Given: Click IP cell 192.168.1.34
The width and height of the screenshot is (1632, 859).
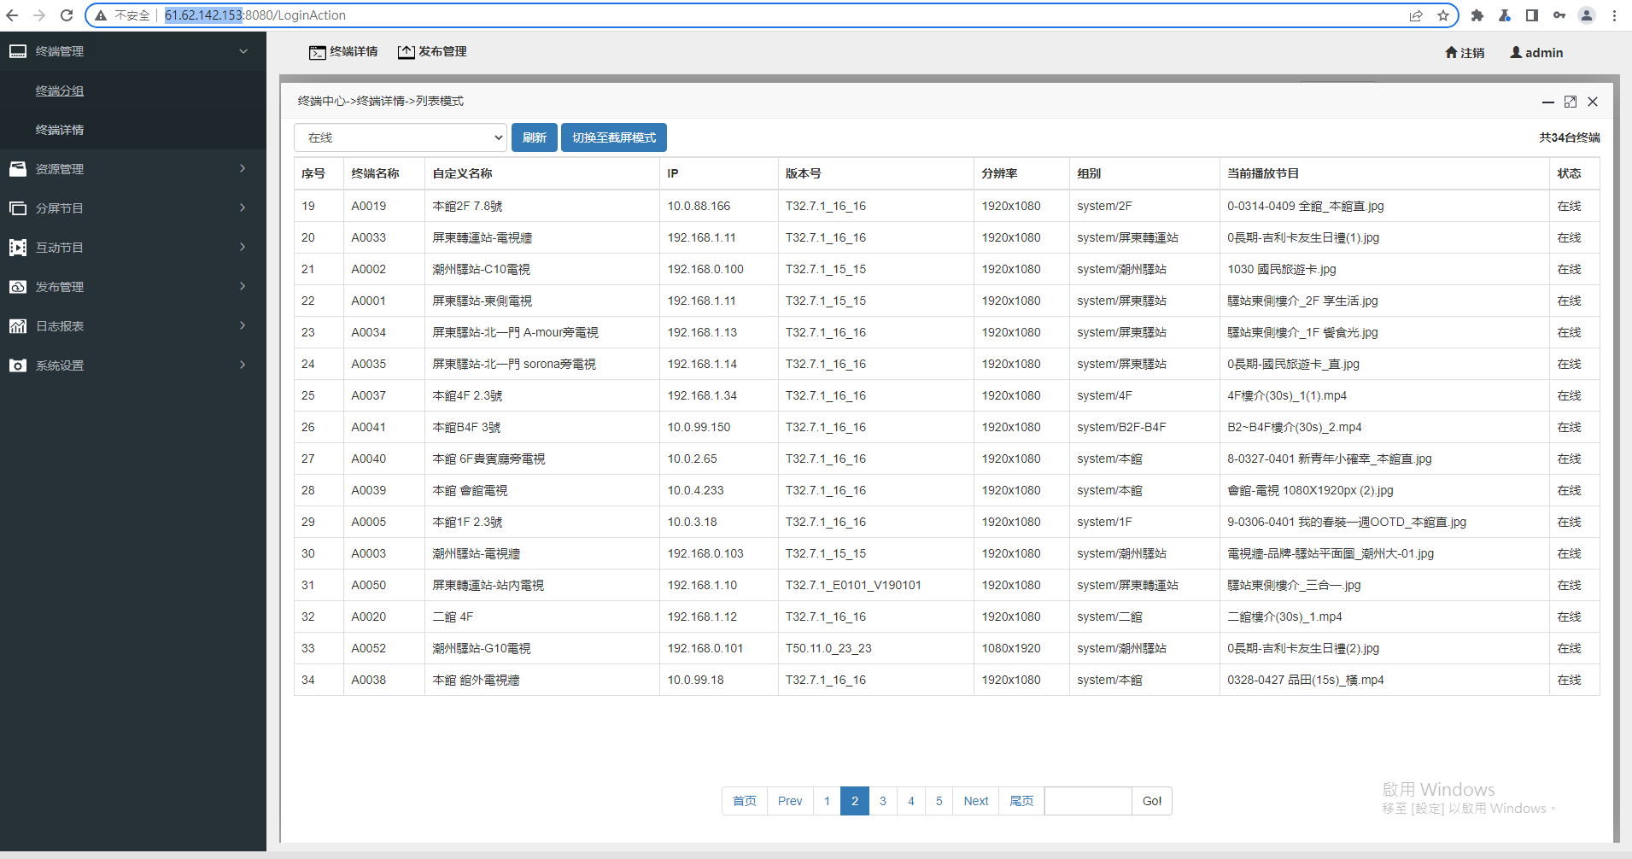Looking at the screenshot, I should pos(702,395).
